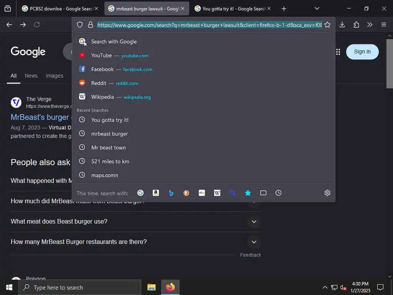Select recent search 'maps.comn'
Screen dimensions: 393x295
point(203,175)
